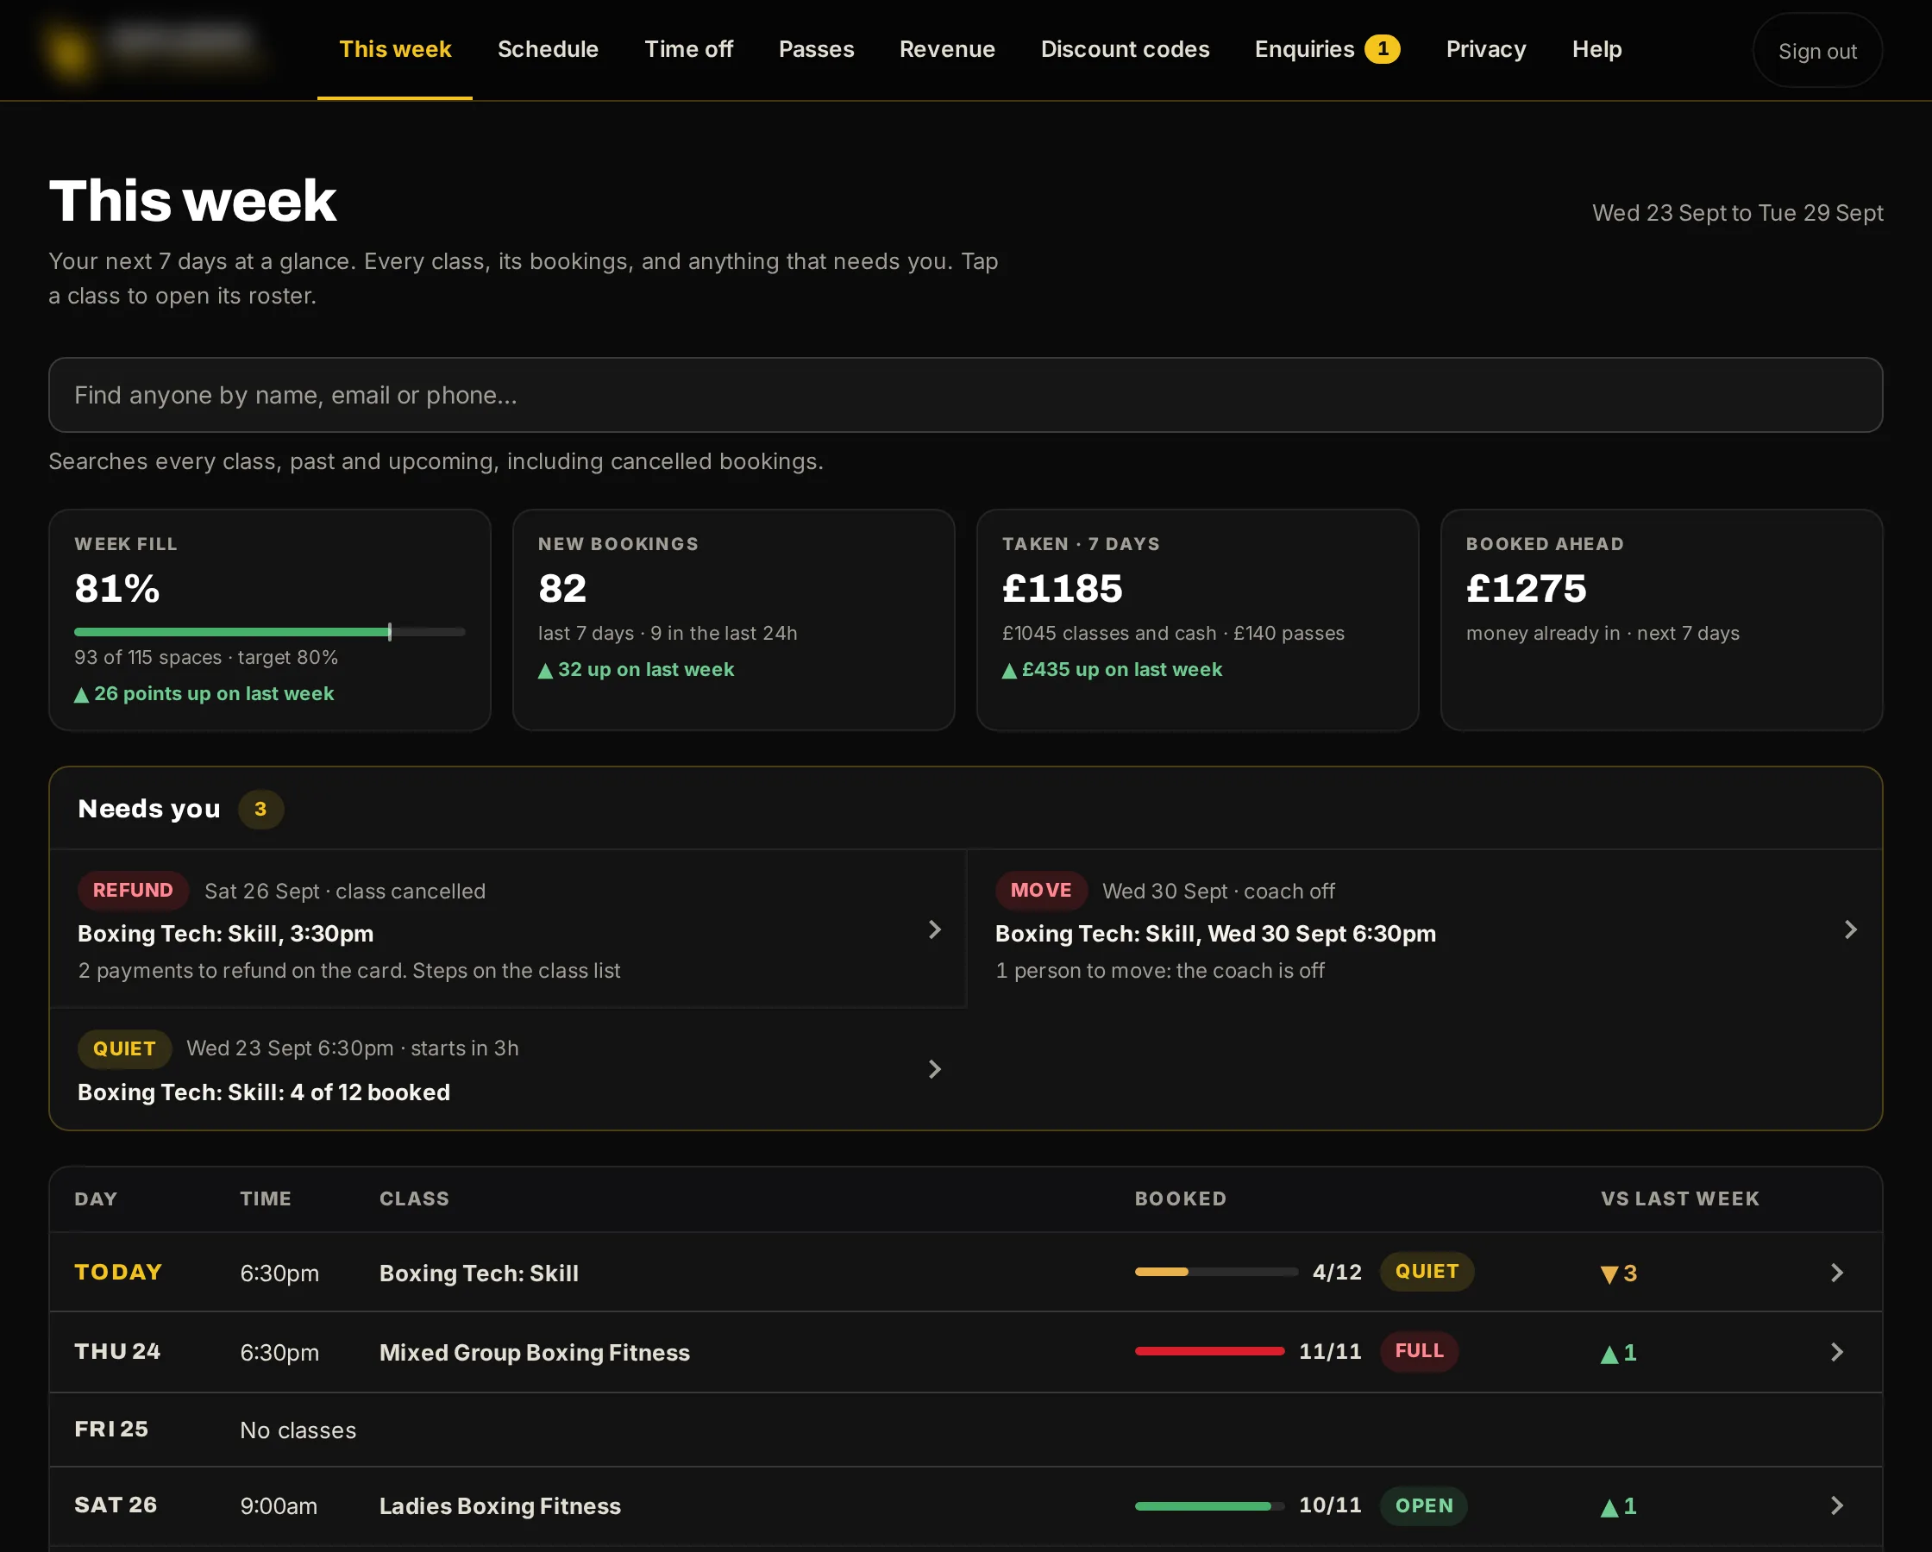Image resolution: width=1932 pixels, height=1552 pixels.
Task: Expand the 4 of 12 booked chevron
Action: 934,1069
